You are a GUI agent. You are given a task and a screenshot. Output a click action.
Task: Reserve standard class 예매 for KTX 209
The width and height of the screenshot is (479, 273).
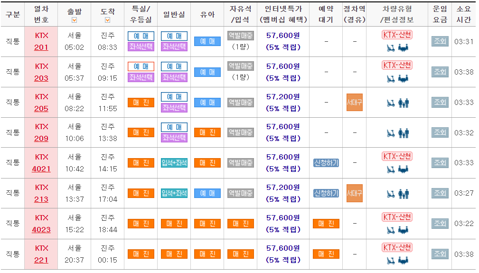[174, 127]
